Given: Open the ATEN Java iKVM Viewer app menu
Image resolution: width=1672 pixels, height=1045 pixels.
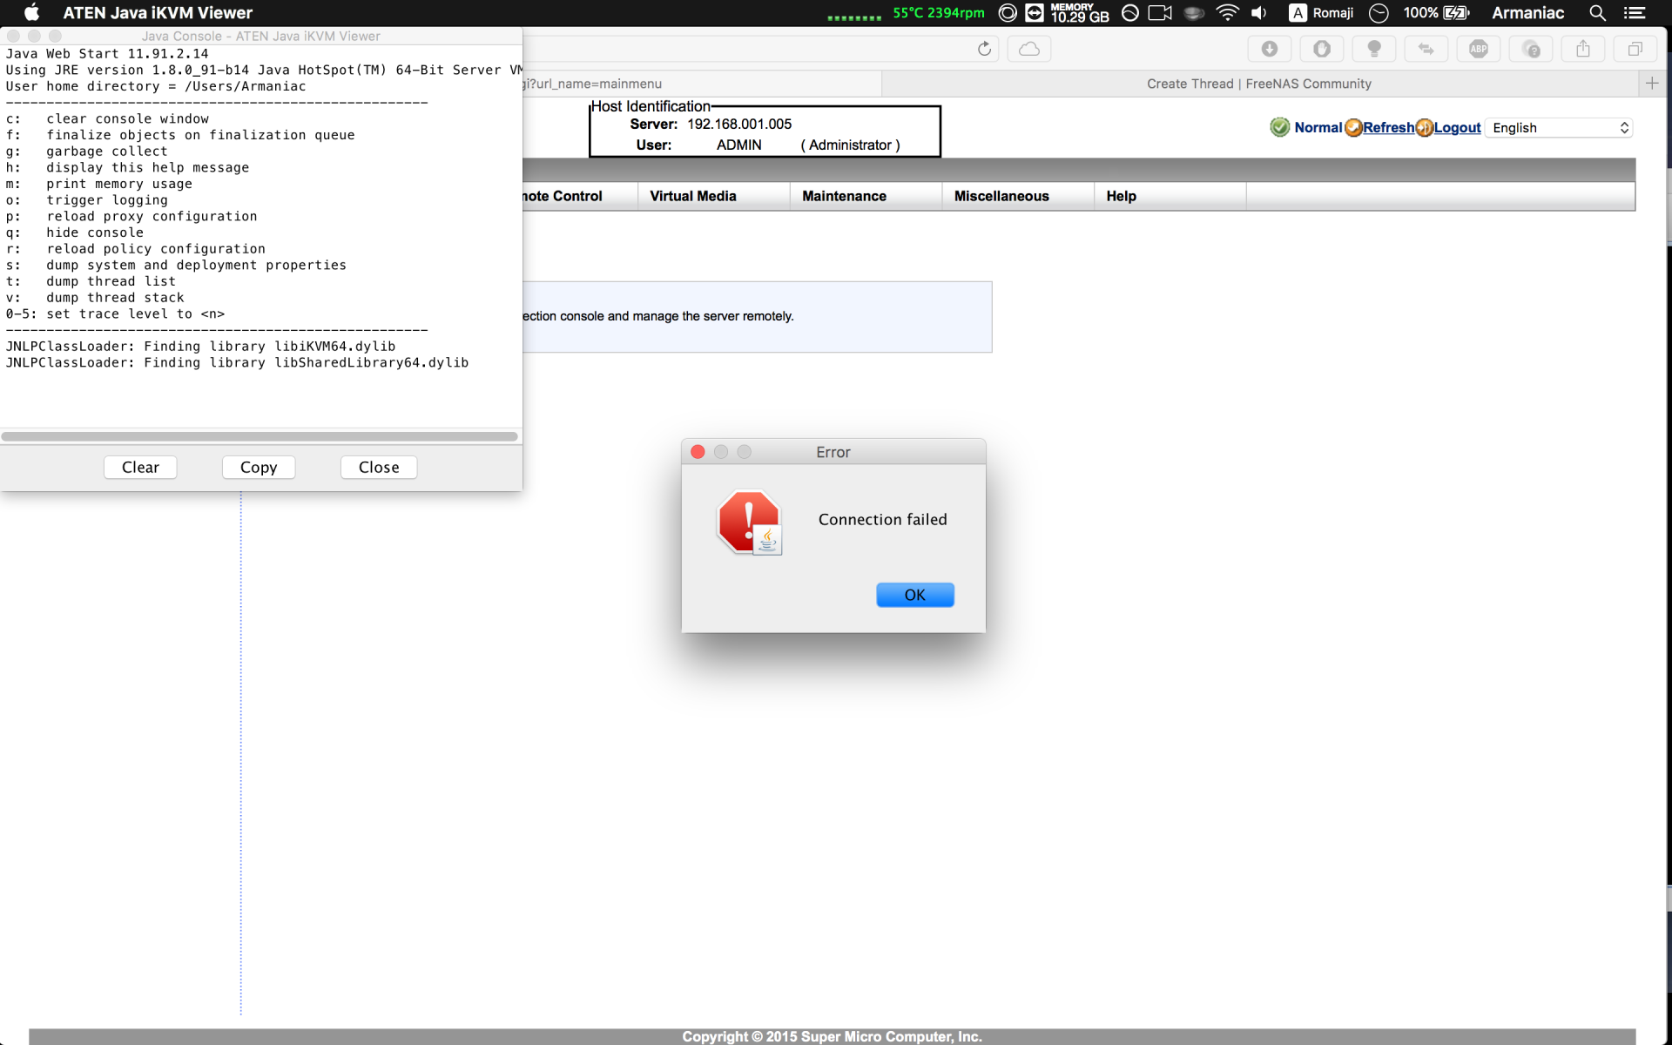Looking at the screenshot, I should pos(158,12).
